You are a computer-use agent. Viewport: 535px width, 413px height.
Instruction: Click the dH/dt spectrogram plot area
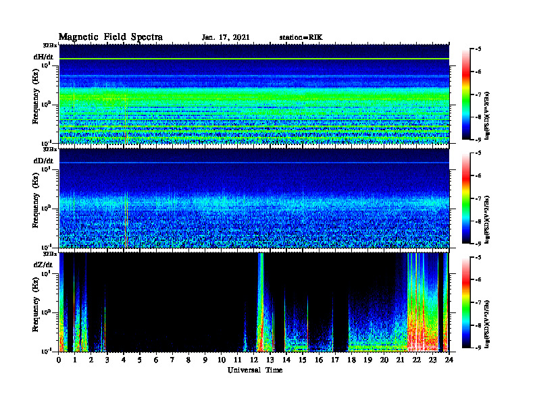coord(254,94)
